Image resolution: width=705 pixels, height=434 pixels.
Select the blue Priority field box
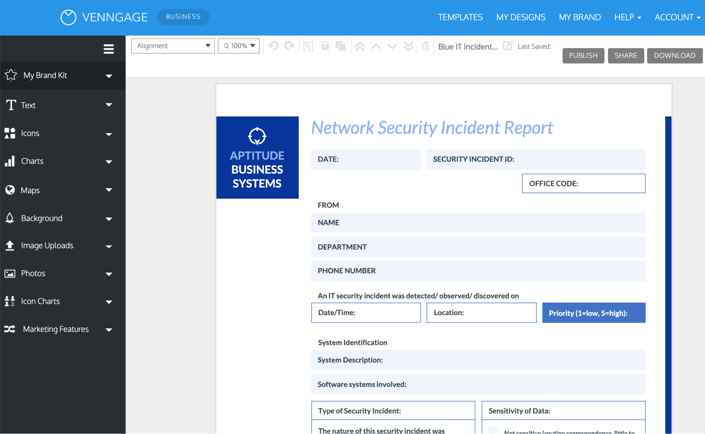(x=594, y=313)
